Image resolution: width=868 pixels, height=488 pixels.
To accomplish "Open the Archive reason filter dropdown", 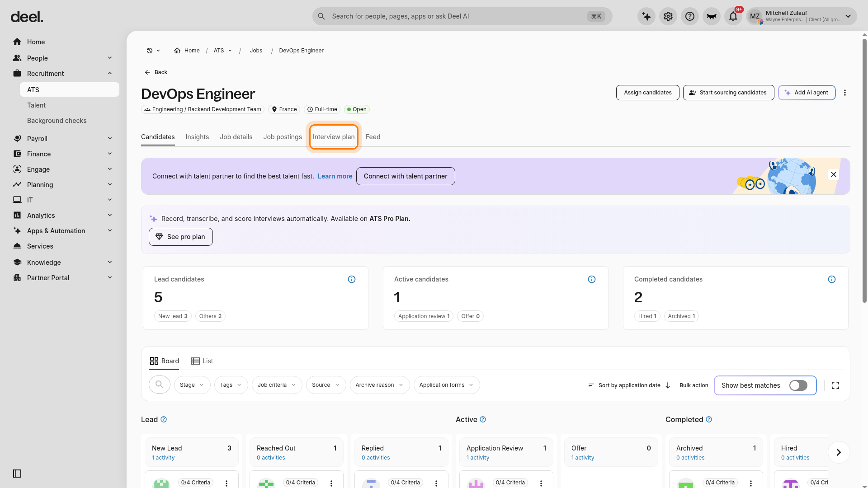I will [380, 385].
